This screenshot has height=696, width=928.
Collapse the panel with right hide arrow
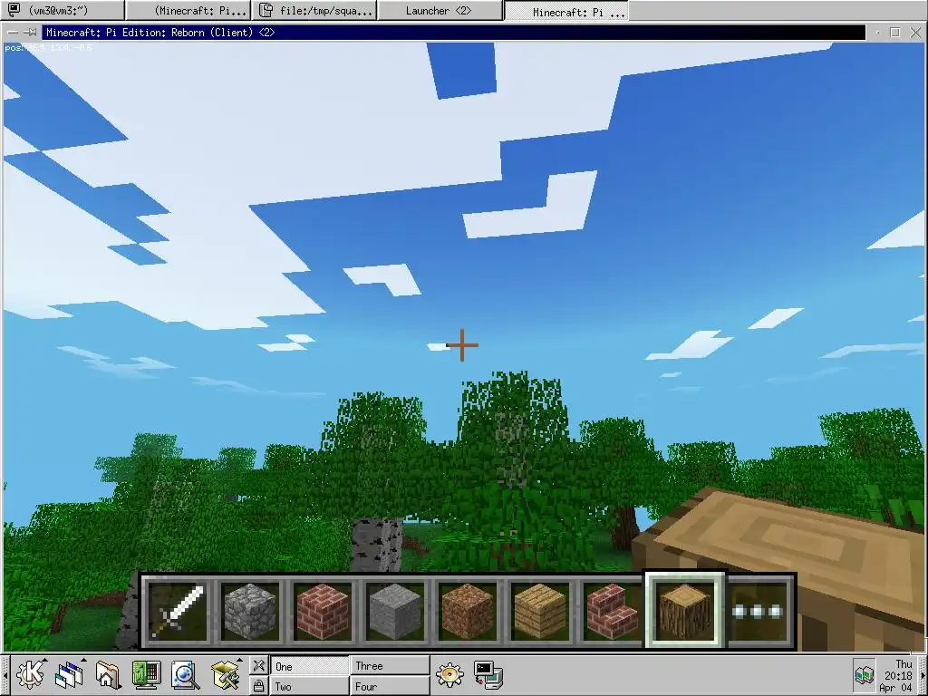click(923, 674)
